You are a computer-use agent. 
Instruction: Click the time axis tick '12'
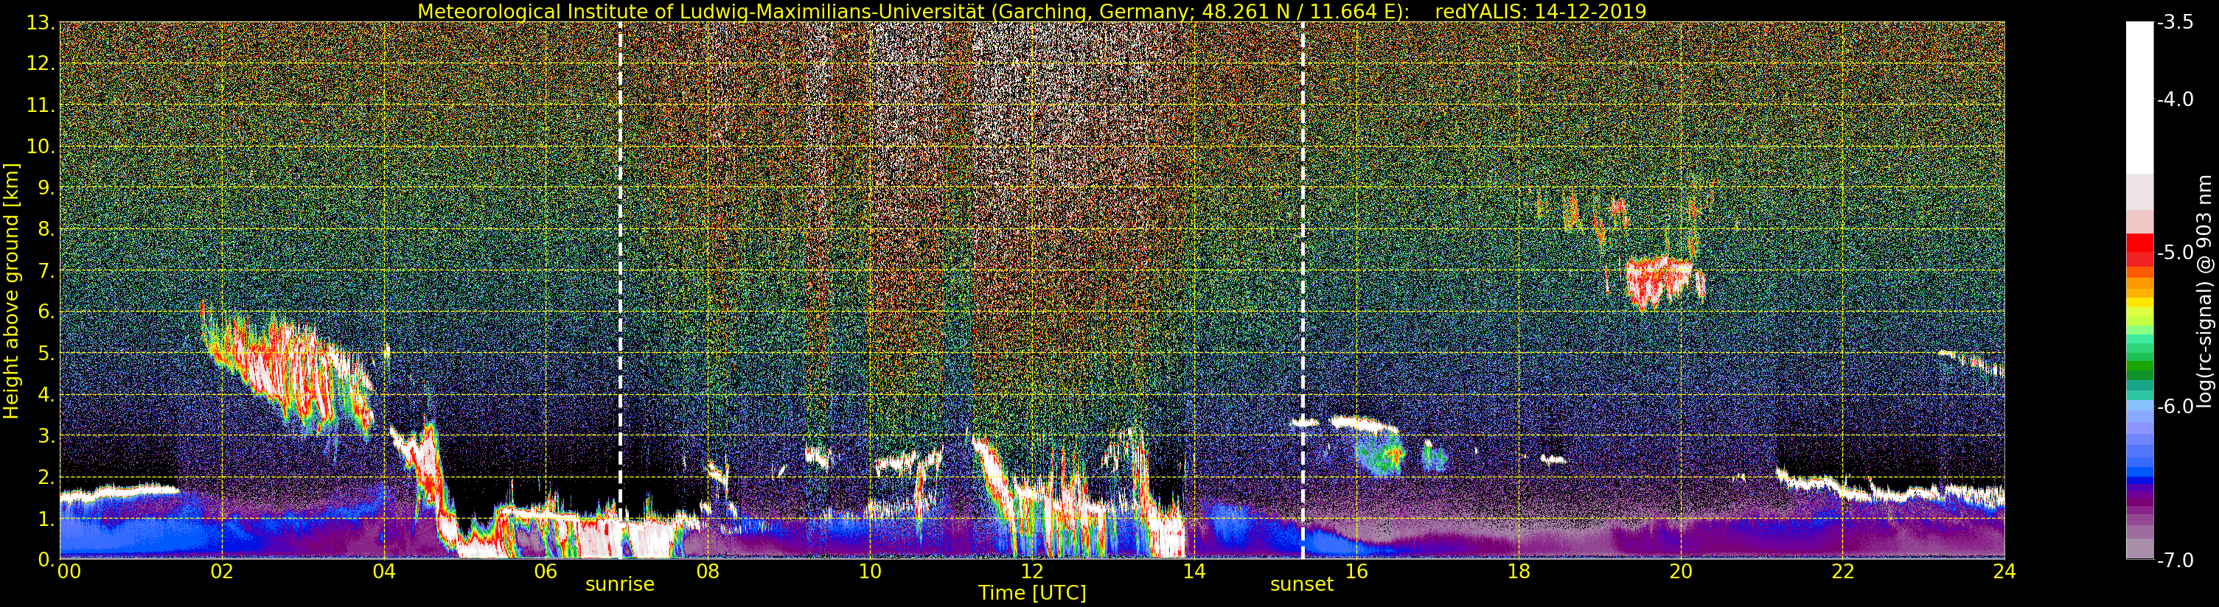(1032, 572)
